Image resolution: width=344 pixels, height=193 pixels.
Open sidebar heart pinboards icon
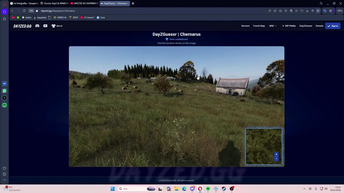click(x=4, y=169)
